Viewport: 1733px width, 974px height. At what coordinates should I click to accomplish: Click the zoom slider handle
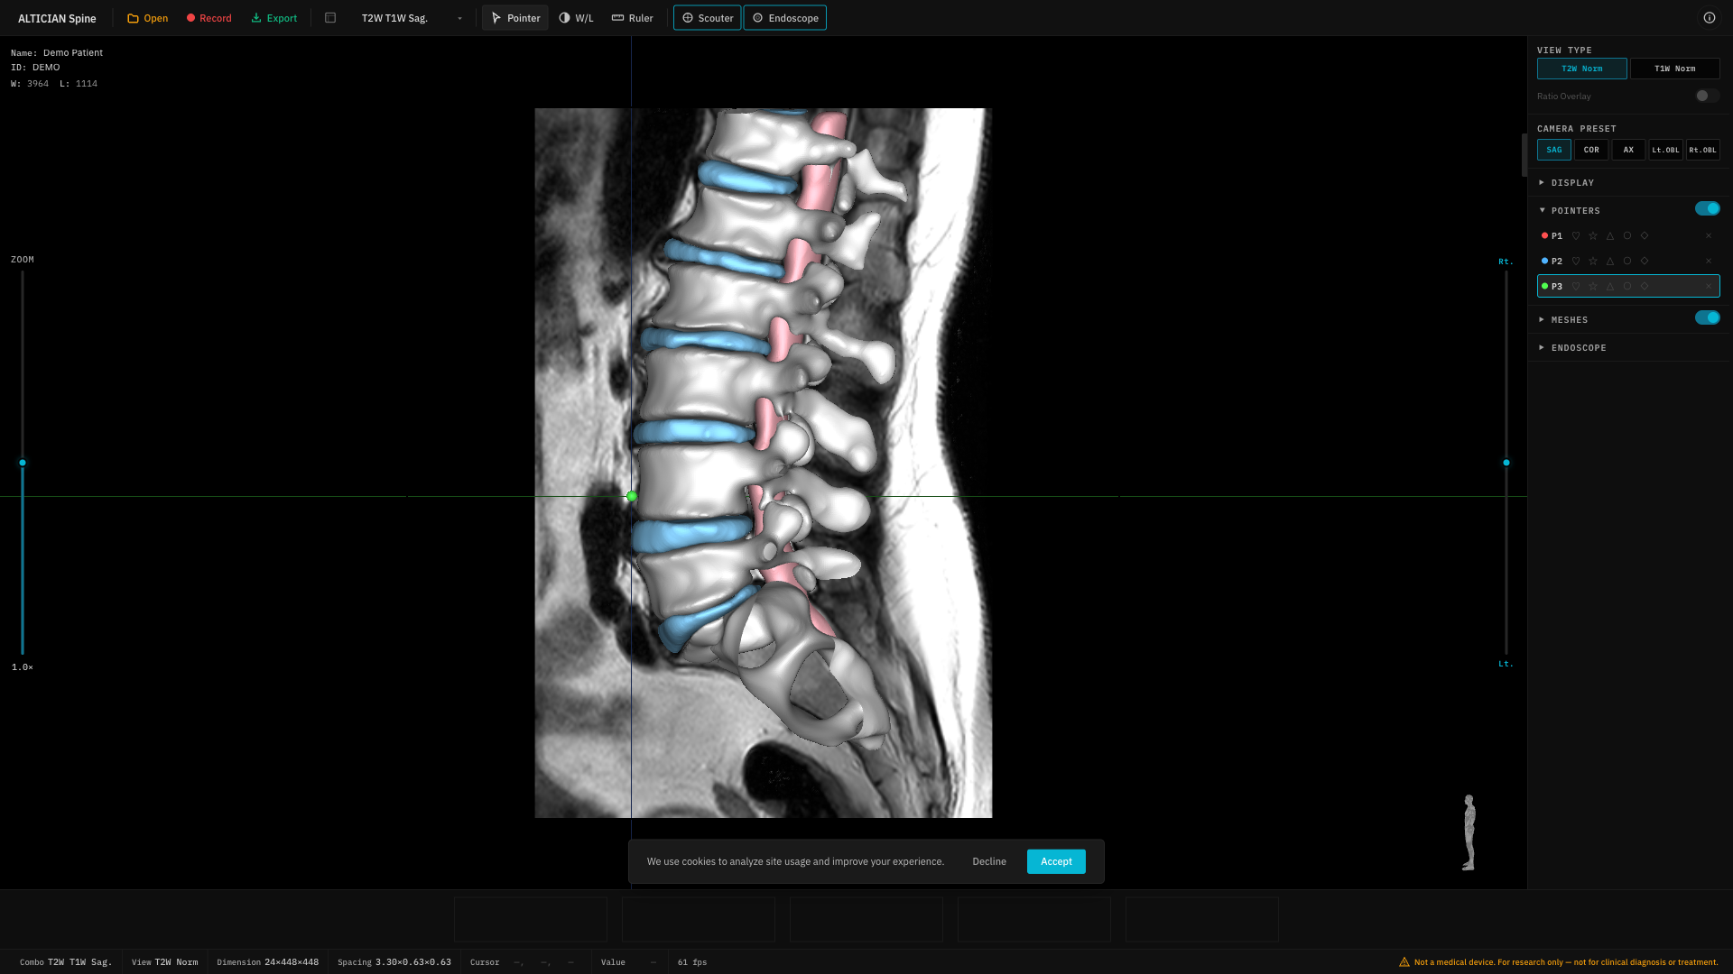(x=23, y=463)
